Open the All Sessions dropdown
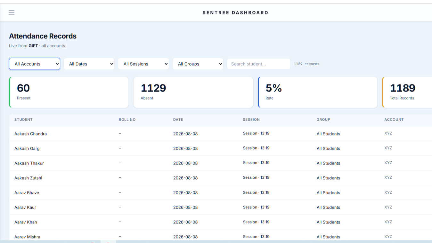This screenshot has width=432, height=243. (x=143, y=64)
